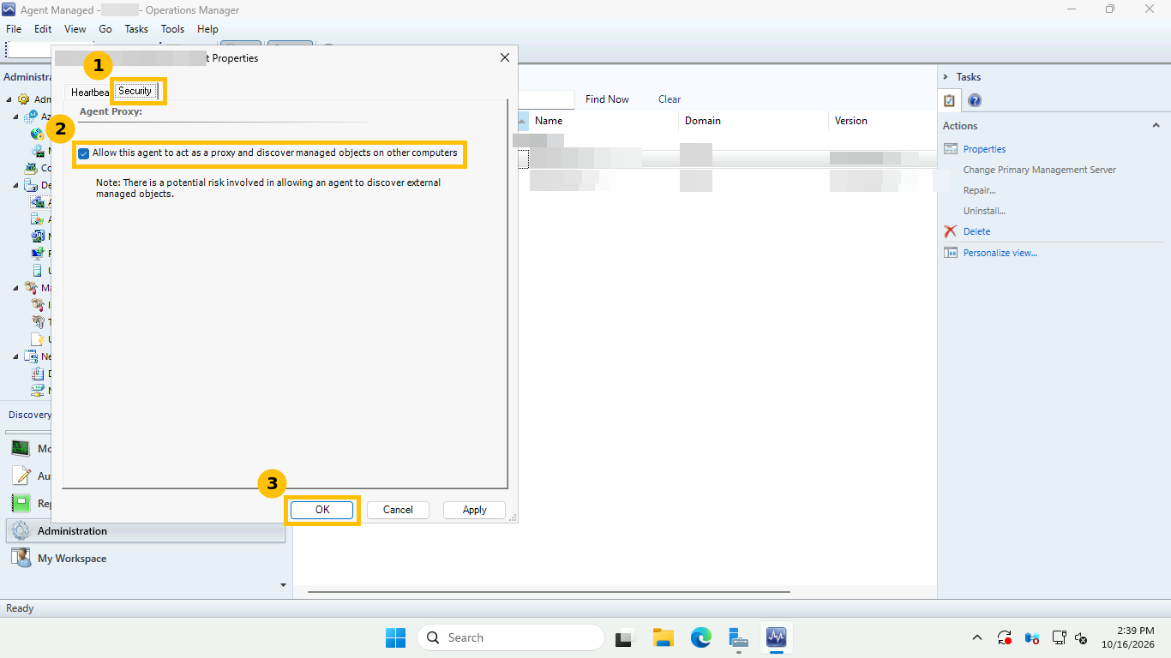This screenshot has width=1171, height=658.
Task: Switch to the Heartbeat tab
Action: coord(89,93)
